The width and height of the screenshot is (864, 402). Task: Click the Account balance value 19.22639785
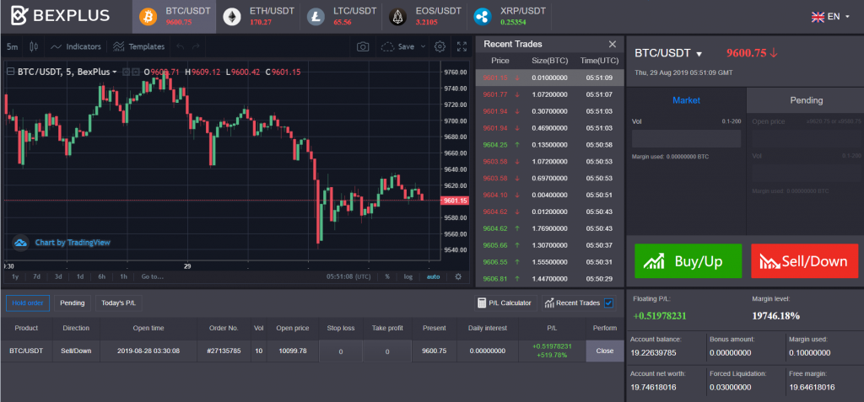[652, 353]
